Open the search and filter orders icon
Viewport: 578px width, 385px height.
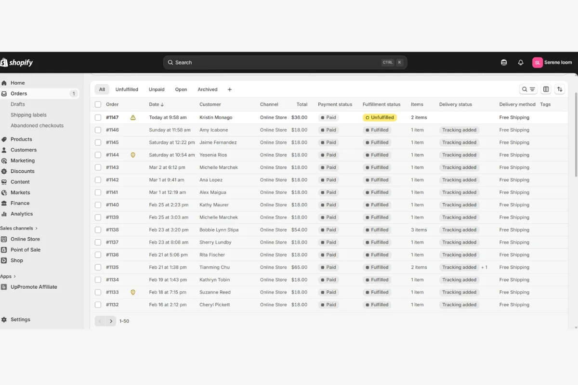coord(528,90)
